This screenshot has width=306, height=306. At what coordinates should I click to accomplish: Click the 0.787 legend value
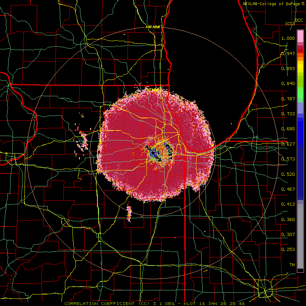pos(288,99)
